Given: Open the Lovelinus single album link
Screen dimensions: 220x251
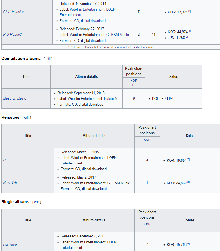Looking at the screenshot, I should [10, 244].
